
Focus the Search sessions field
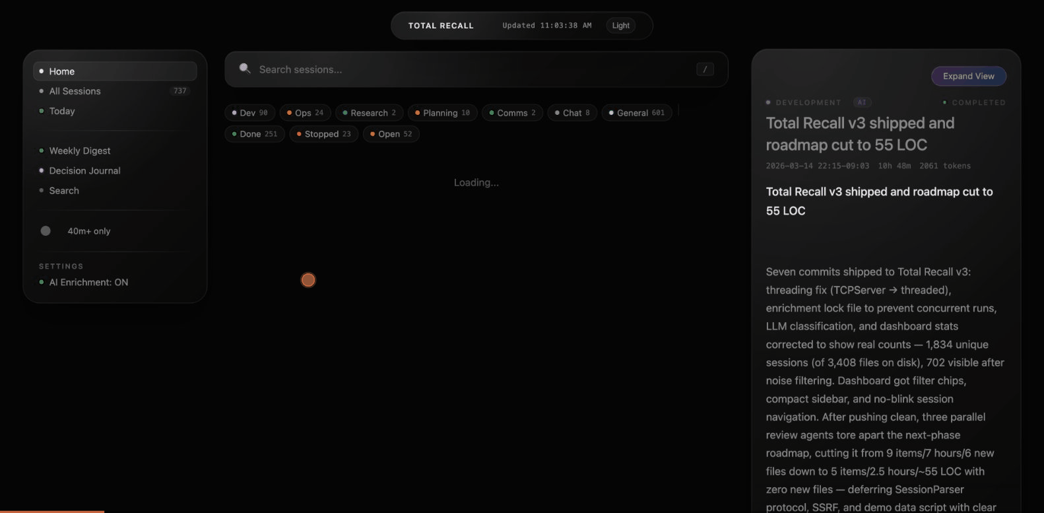click(x=476, y=69)
